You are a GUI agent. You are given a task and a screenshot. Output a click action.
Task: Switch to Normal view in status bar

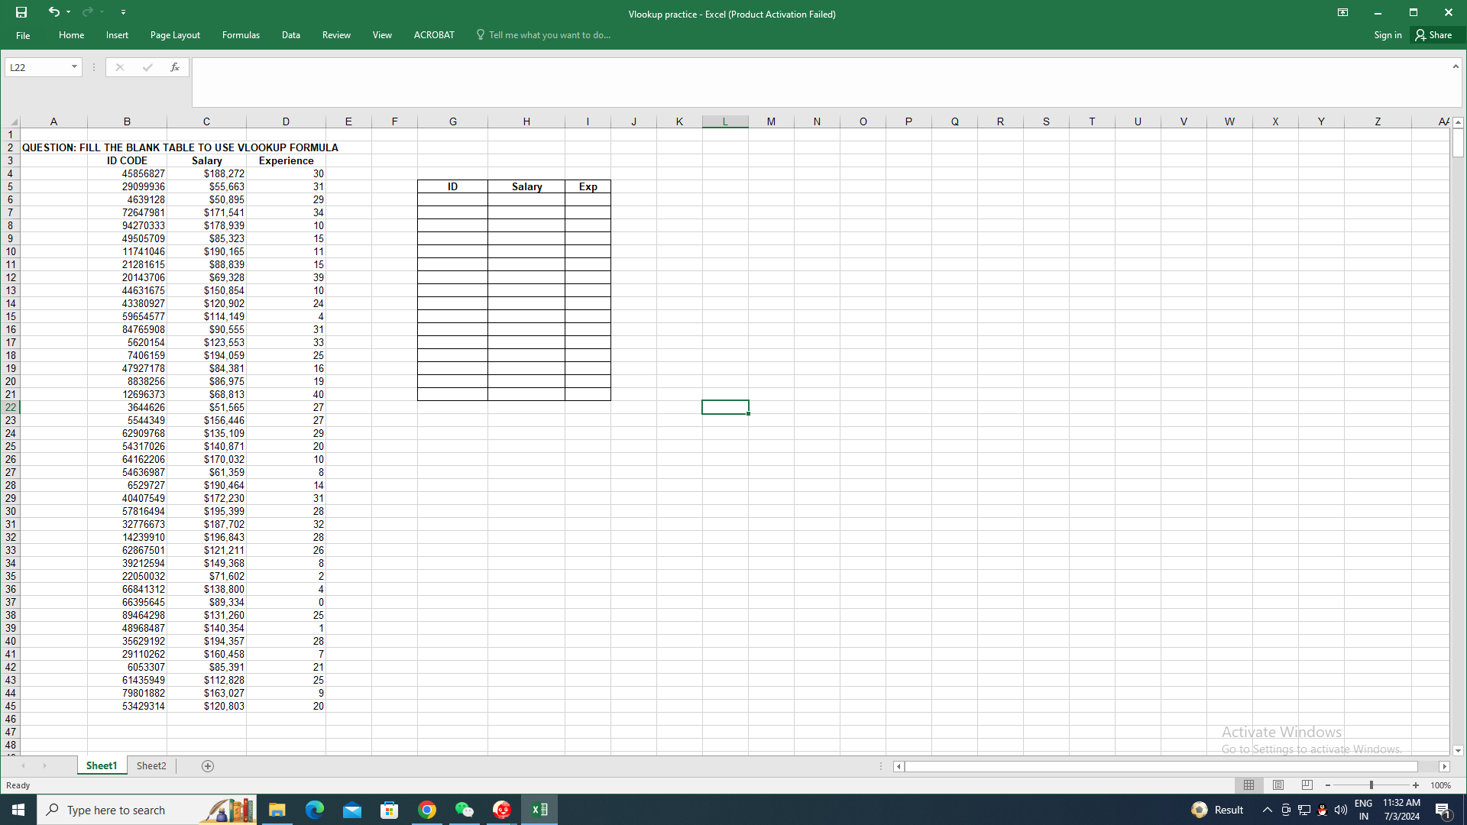(x=1249, y=785)
